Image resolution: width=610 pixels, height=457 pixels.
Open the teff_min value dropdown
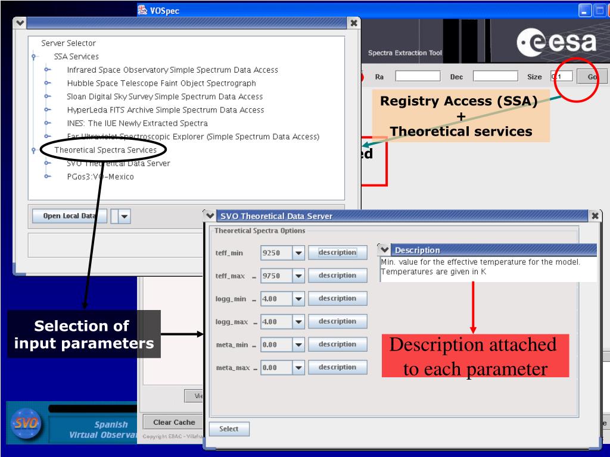coord(298,253)
